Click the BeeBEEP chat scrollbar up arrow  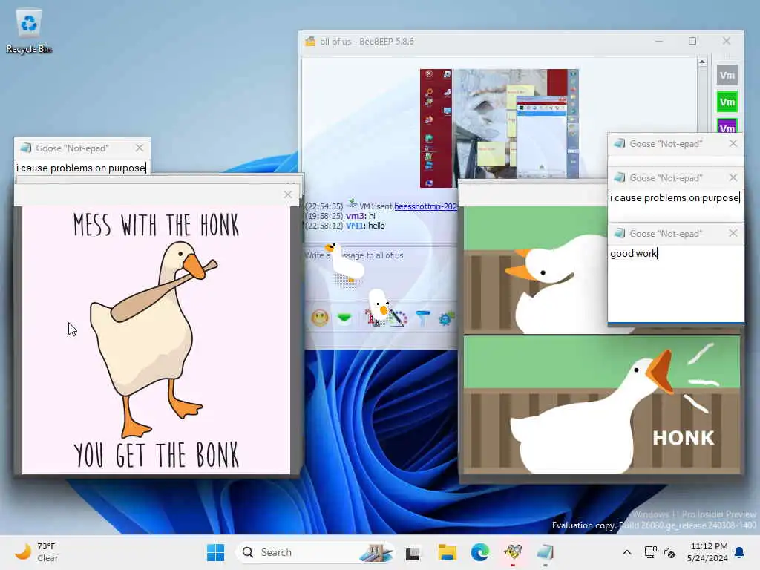(x=702, y=62)
